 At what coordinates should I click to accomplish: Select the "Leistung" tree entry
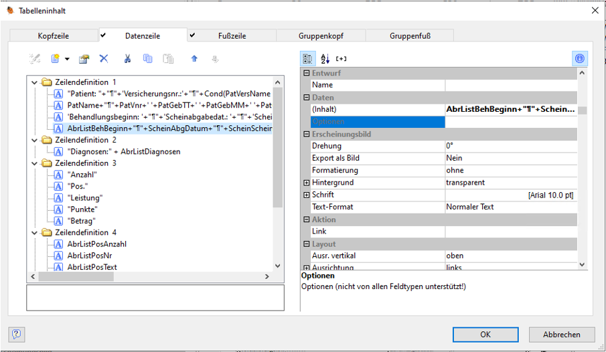coord(85,198)
